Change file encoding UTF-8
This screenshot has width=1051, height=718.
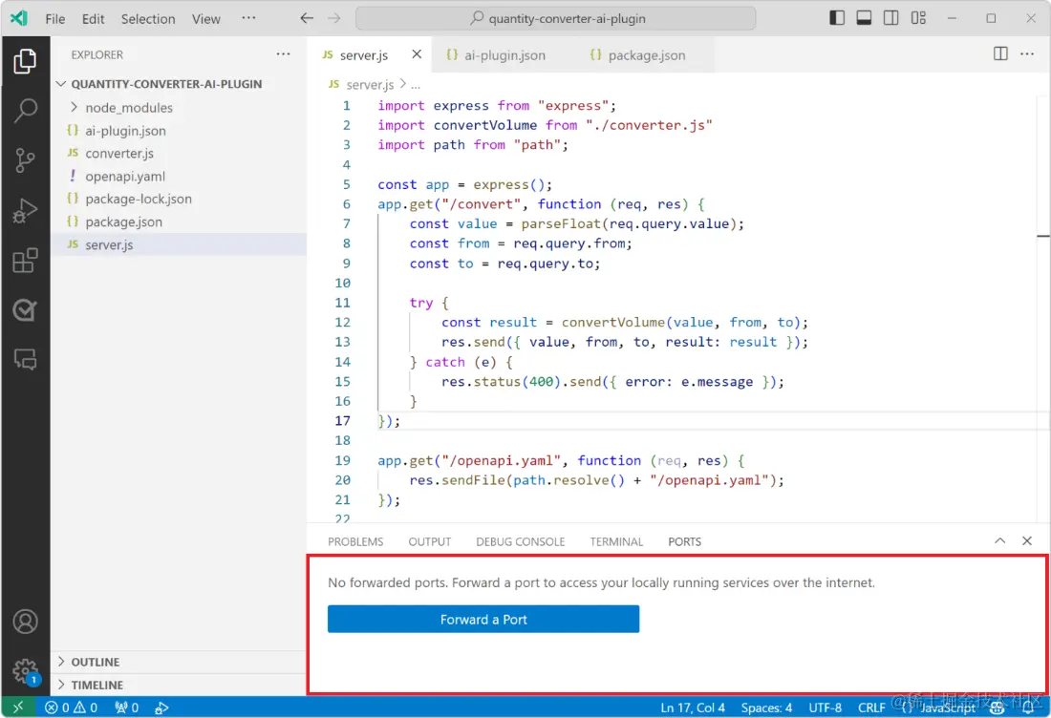[x=826, y=707]
